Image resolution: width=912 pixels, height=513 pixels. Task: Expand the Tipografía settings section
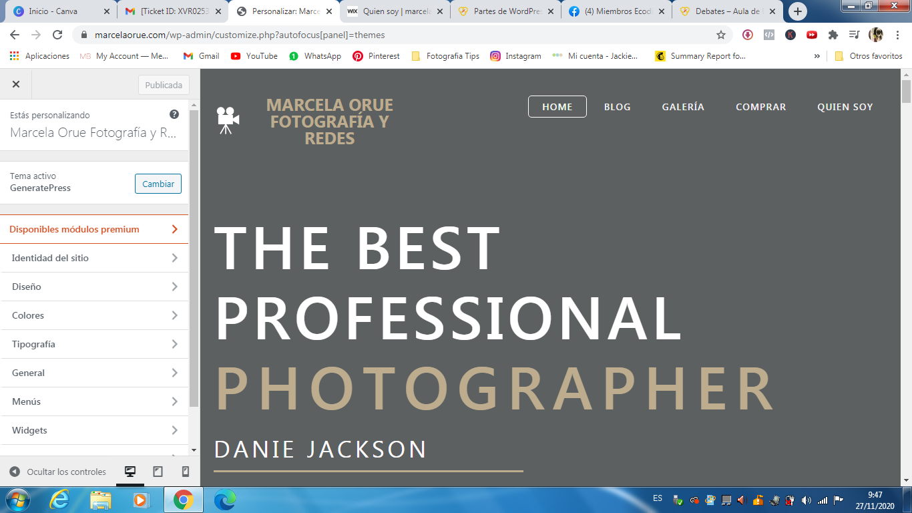[94, 344]
